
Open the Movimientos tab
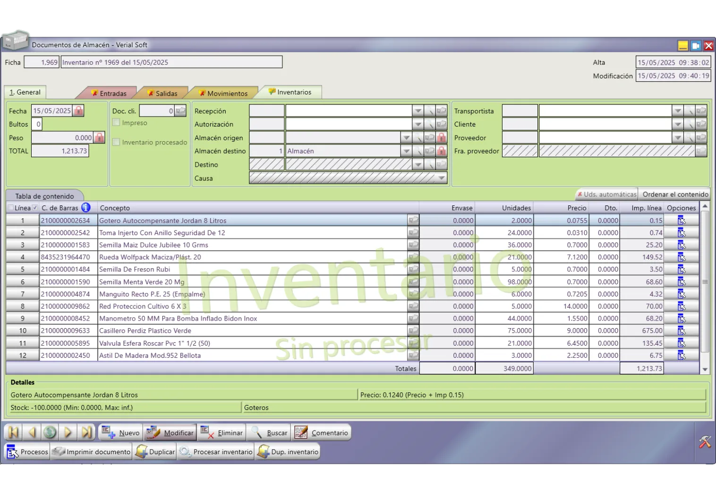coord(223,93)
